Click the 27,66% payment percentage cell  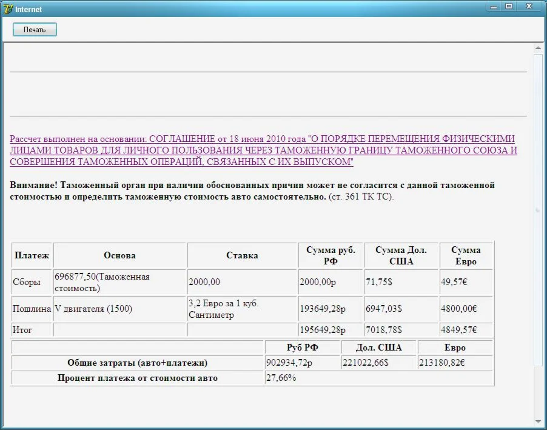tap(281, 378)
